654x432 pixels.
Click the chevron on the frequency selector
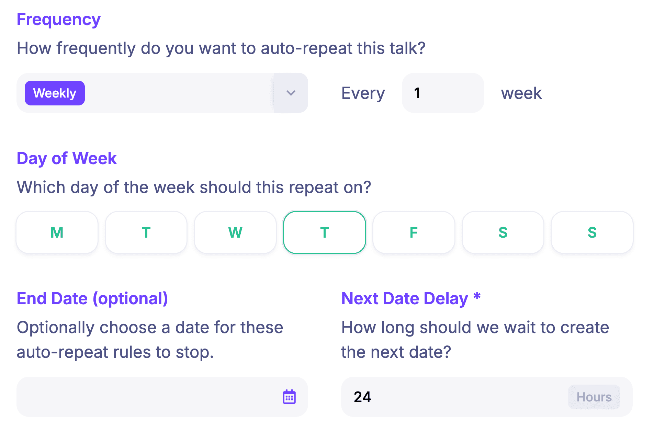pyautogui.click(x=290, y=93)
